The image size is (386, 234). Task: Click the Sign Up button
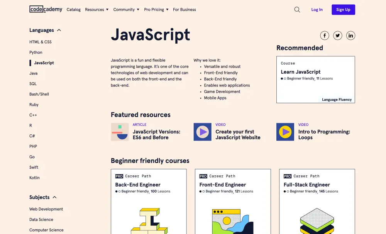click(x=343, y=9)
